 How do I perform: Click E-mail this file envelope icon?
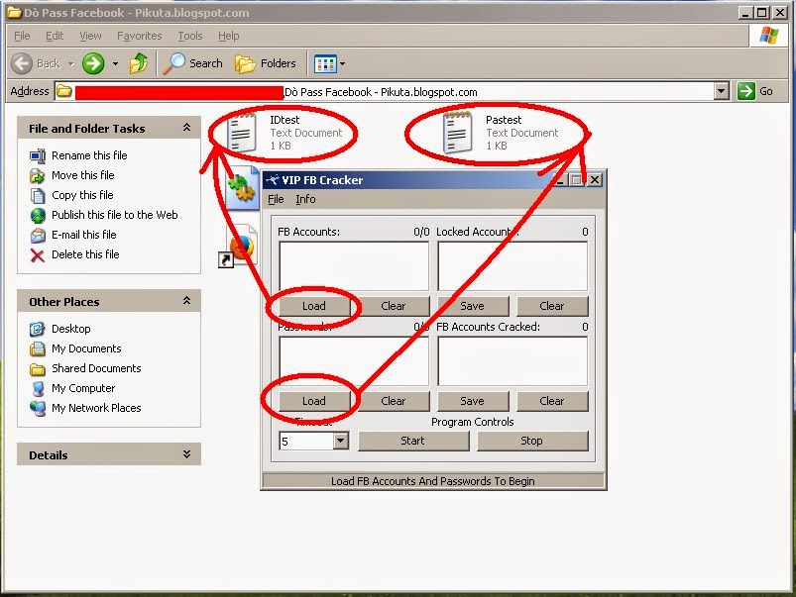(38, 235)
